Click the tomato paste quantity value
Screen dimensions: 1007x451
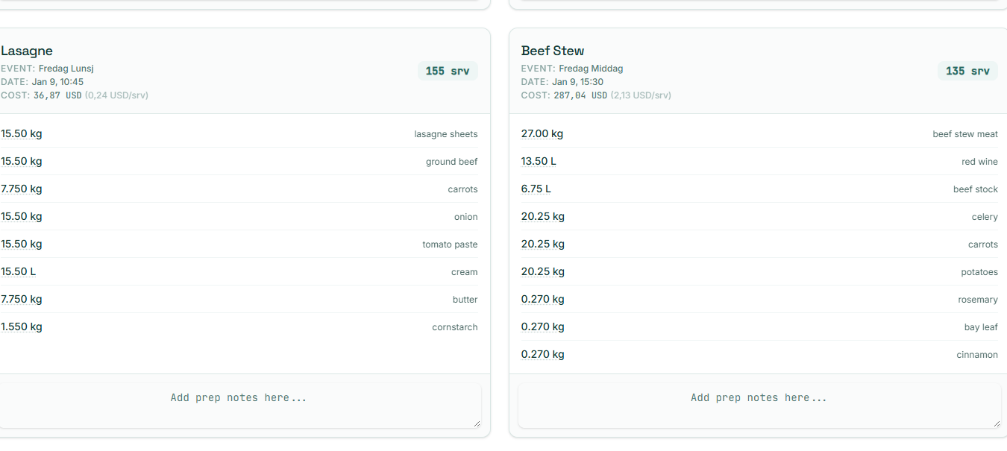[x=22, y=245]
